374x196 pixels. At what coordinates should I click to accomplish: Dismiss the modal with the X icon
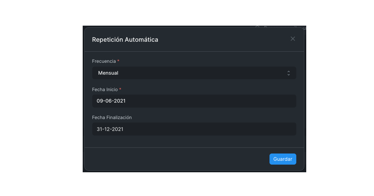tap(293, 39)
